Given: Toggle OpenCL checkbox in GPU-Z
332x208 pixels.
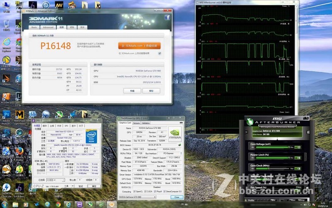Looking at the screenshot, I should [134, 191].
